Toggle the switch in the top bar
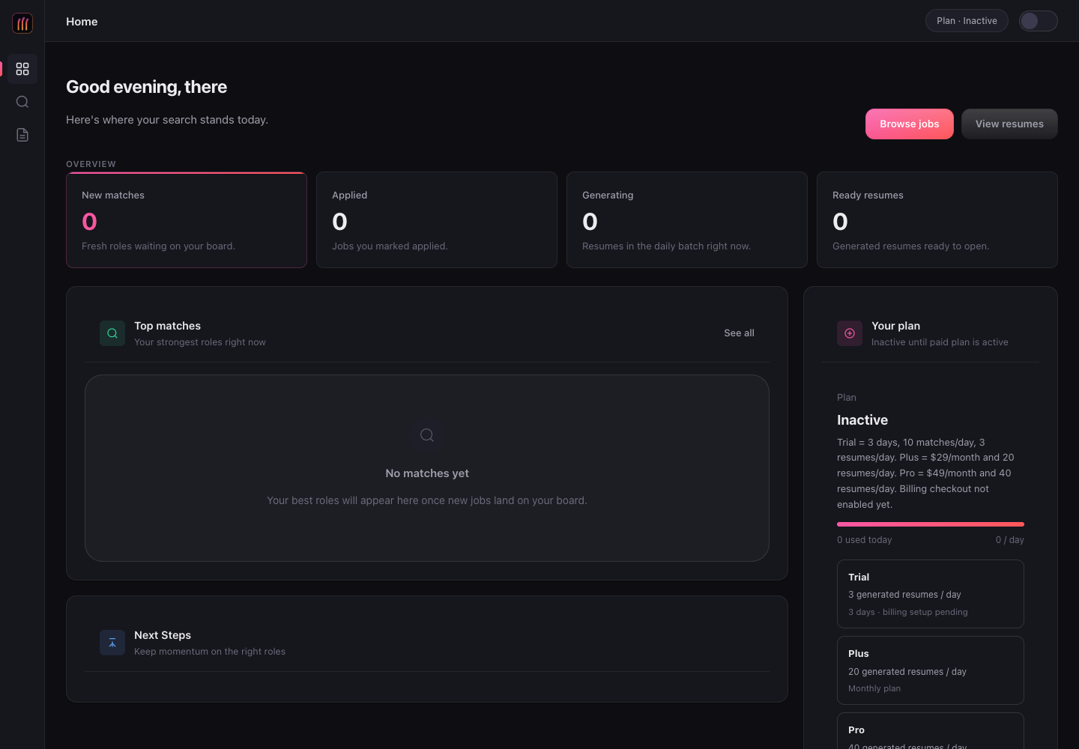Image resolution: width=1079 pixels, height=749 pixels. [x=1039, y=21]
